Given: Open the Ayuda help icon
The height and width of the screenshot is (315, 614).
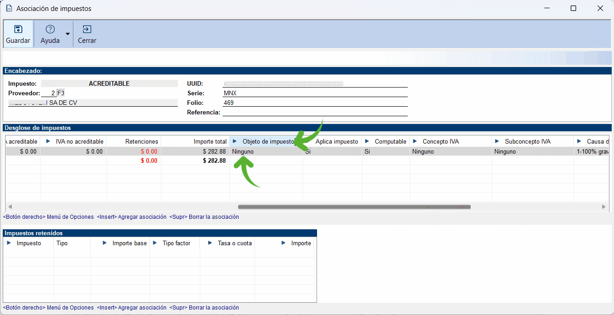Looking at the screenshot, I should (x=50, y=30).
